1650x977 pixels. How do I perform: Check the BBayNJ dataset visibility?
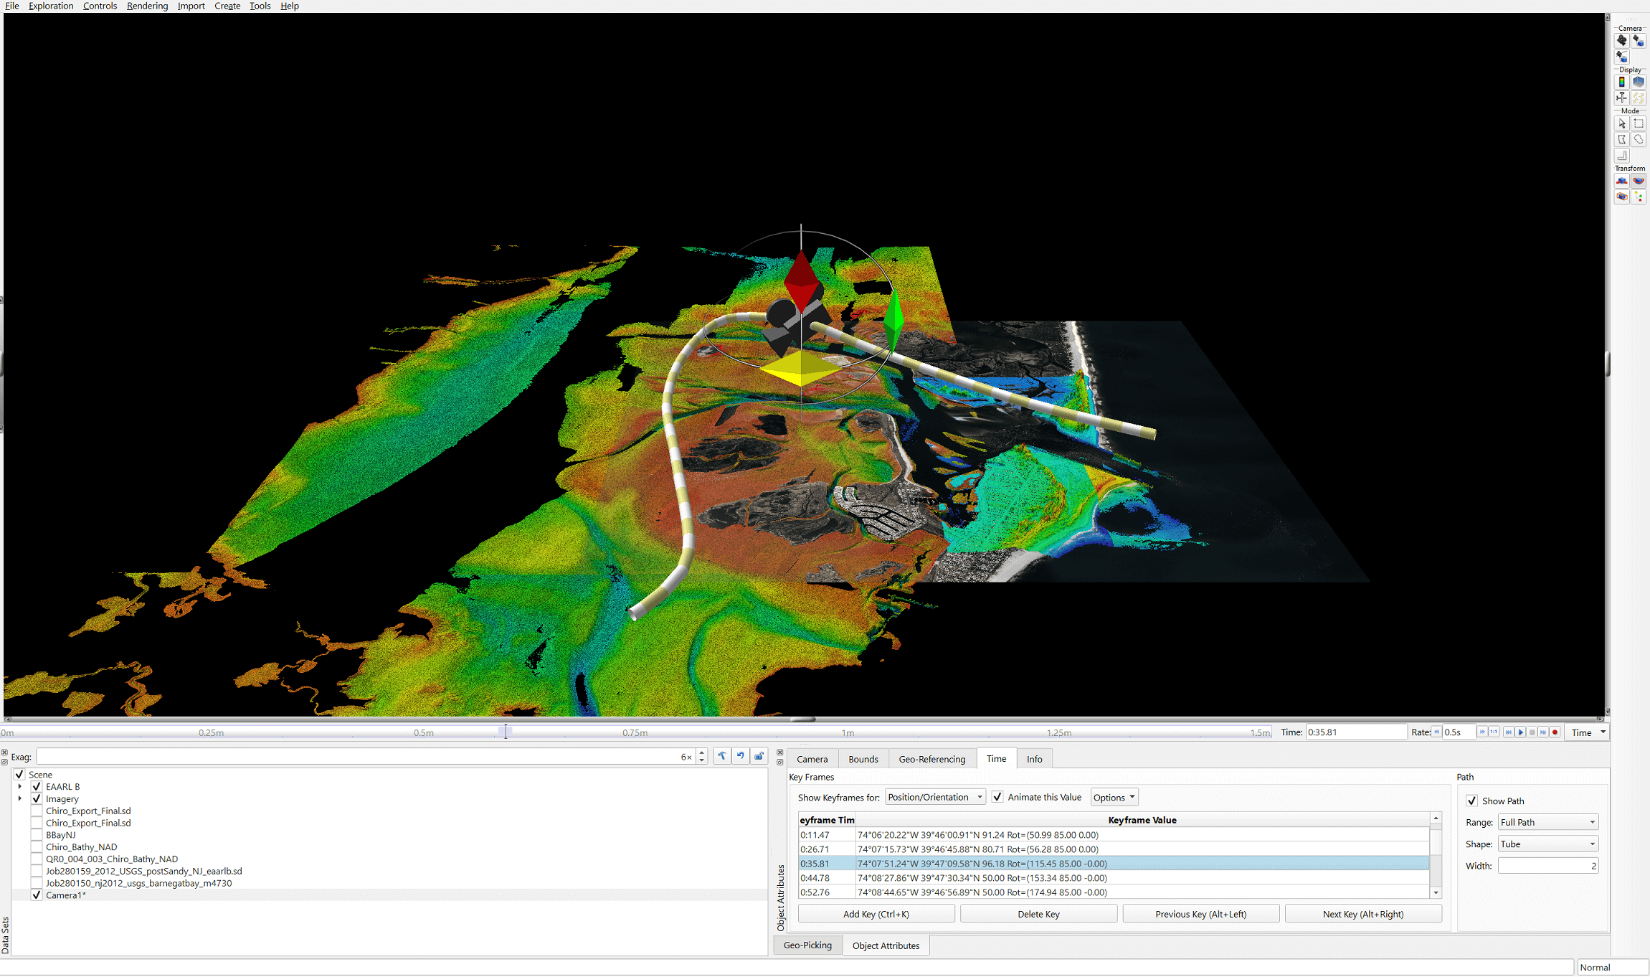pyautogui.click(x=37, y=834)
